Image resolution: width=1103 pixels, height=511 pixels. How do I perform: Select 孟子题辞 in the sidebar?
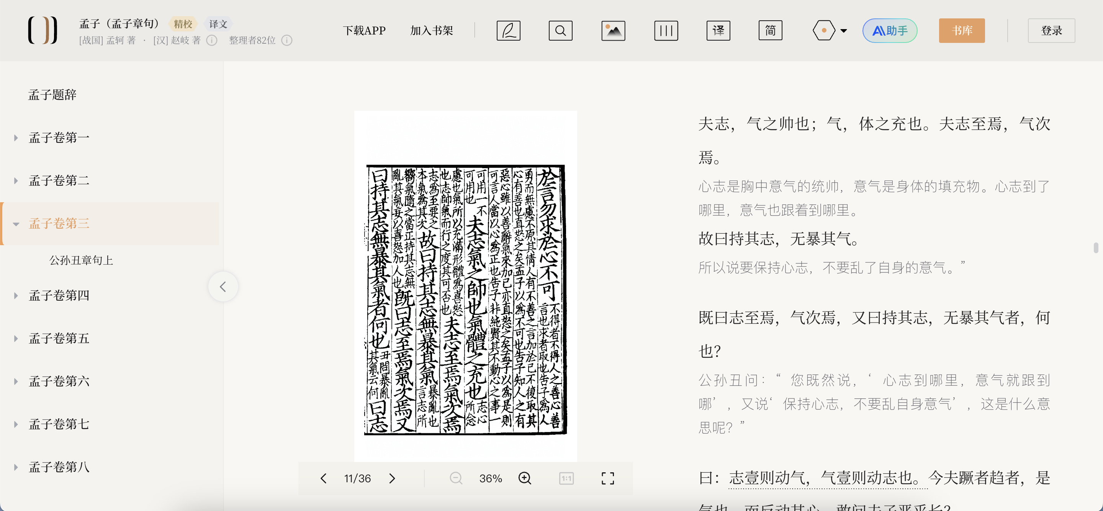point(52,95)
